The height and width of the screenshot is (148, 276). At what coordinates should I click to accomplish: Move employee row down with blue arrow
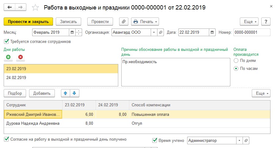74,93
